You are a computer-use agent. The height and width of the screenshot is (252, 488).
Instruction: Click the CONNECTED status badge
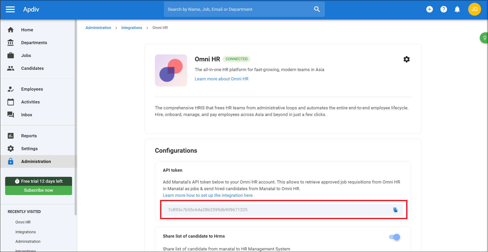pyautogui.click(x=237, y=59)
